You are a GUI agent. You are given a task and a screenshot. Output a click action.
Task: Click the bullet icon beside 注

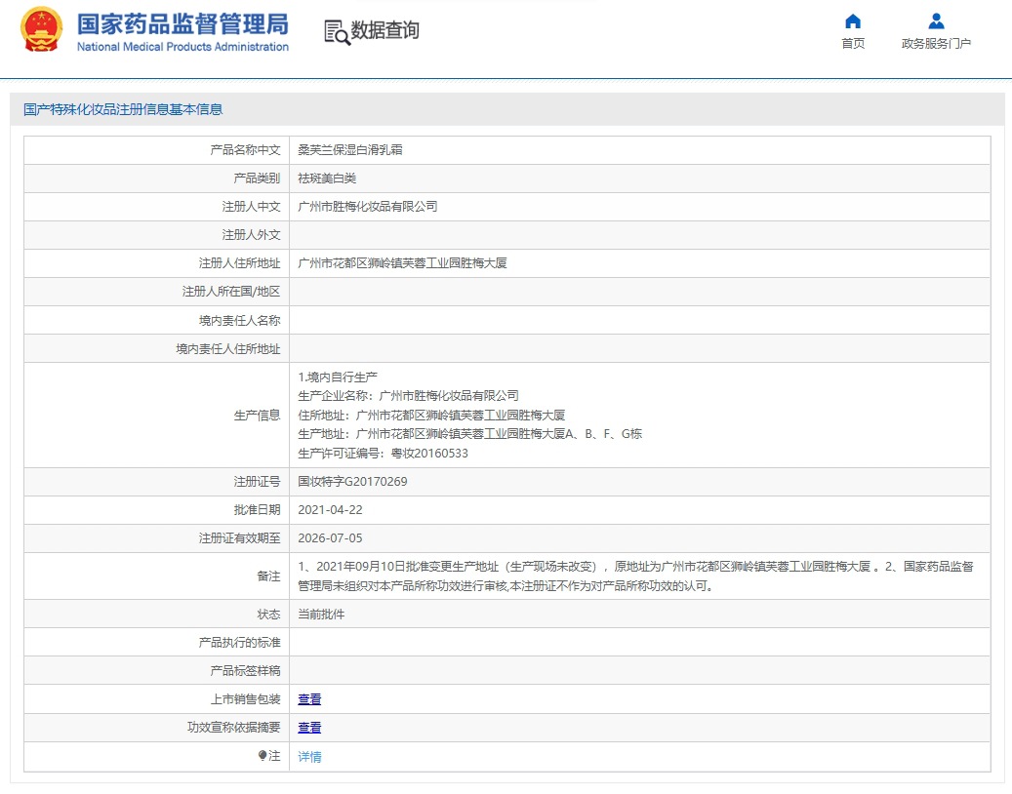tap(263, 756)
